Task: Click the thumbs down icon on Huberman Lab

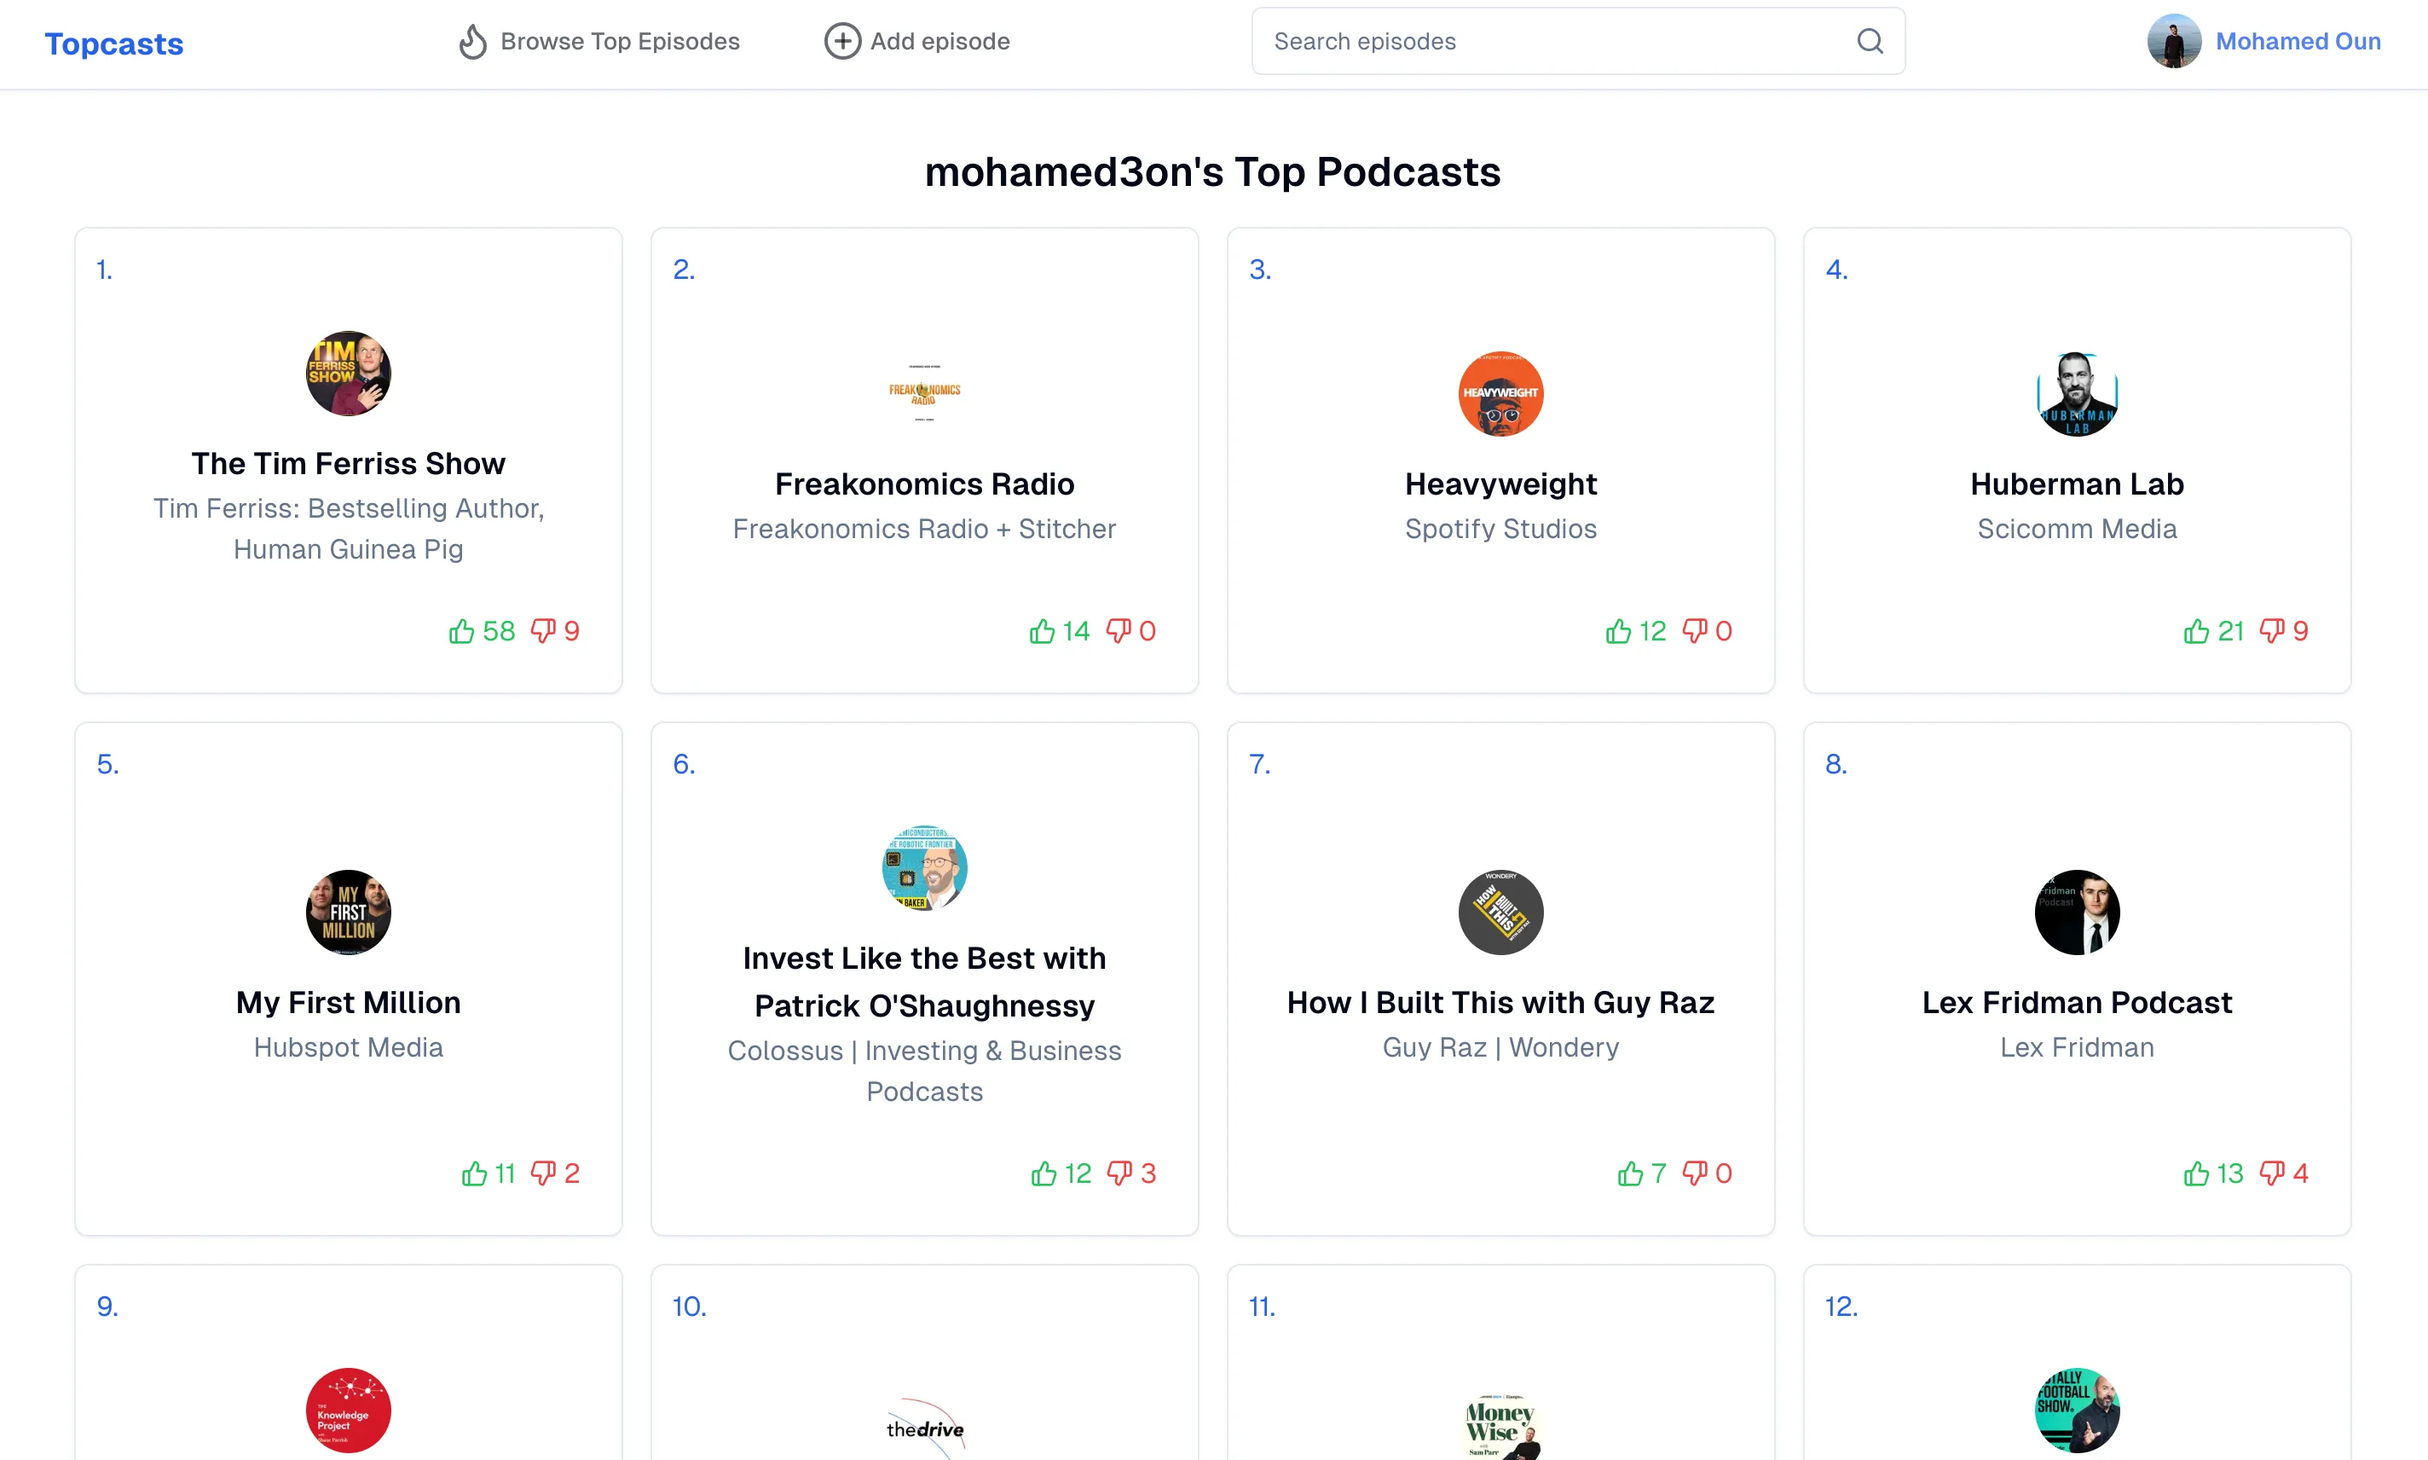Action: [x=2269, y=629]
